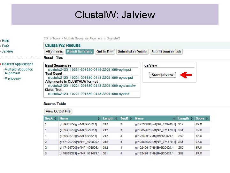Click the Scores Table heading
Image resolution: width=230 pixels, height=173 pixels.
click(x=55, y=104)
